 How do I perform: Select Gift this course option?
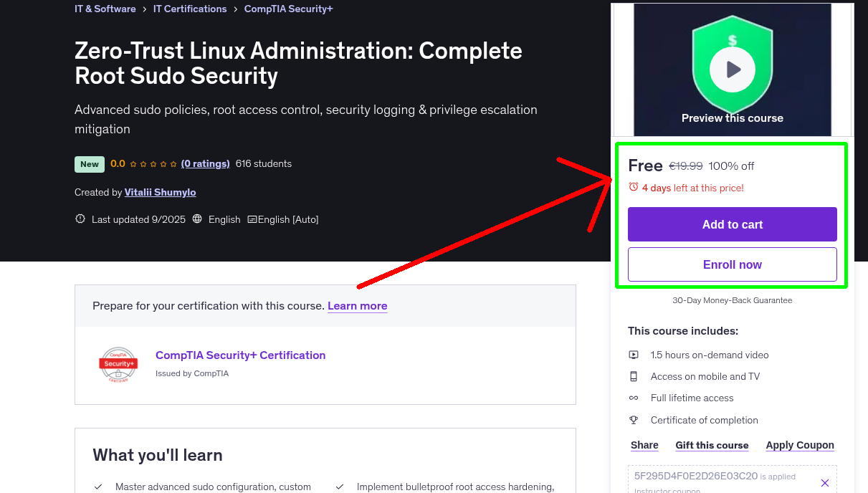712,445
